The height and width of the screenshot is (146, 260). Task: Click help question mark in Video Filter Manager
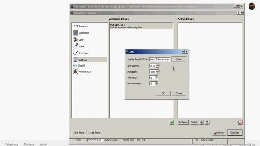pos(238,13)
